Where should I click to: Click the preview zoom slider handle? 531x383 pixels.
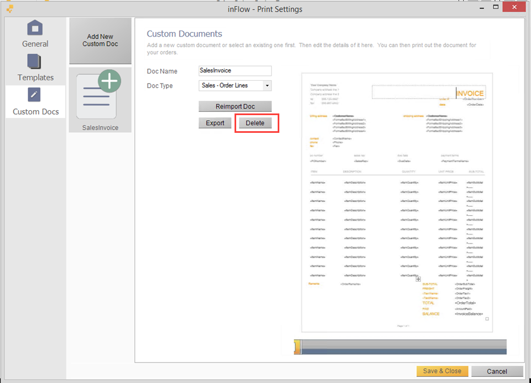(x=298, y=347)
